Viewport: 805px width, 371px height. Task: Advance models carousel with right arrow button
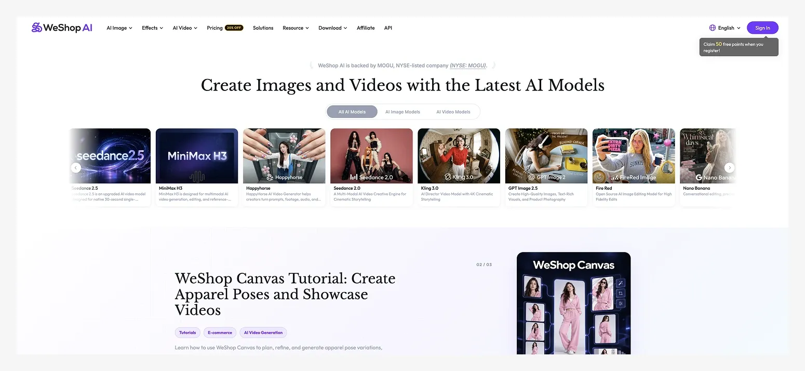pyautogui.click(x=729, y=167)
